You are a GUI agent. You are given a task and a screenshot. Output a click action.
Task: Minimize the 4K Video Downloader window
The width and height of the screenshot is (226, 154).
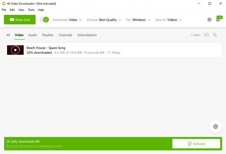(199, 3)
